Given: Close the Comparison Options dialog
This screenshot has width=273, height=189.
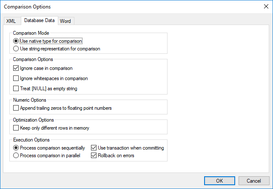Looking at the screenshot, I should coord(265,7).
